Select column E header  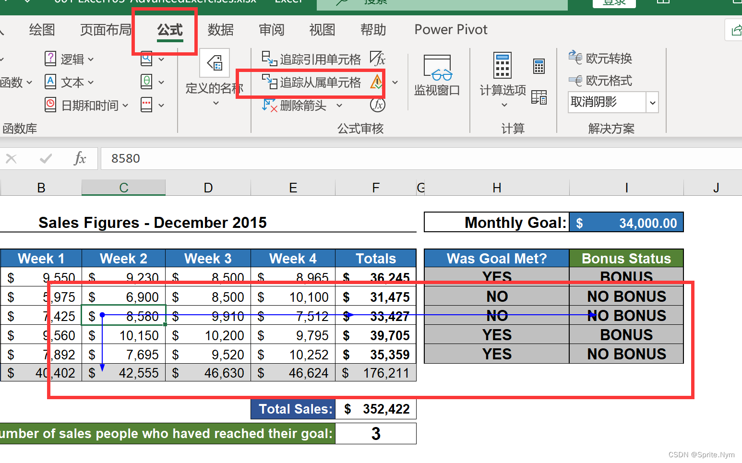coord(293,188)
